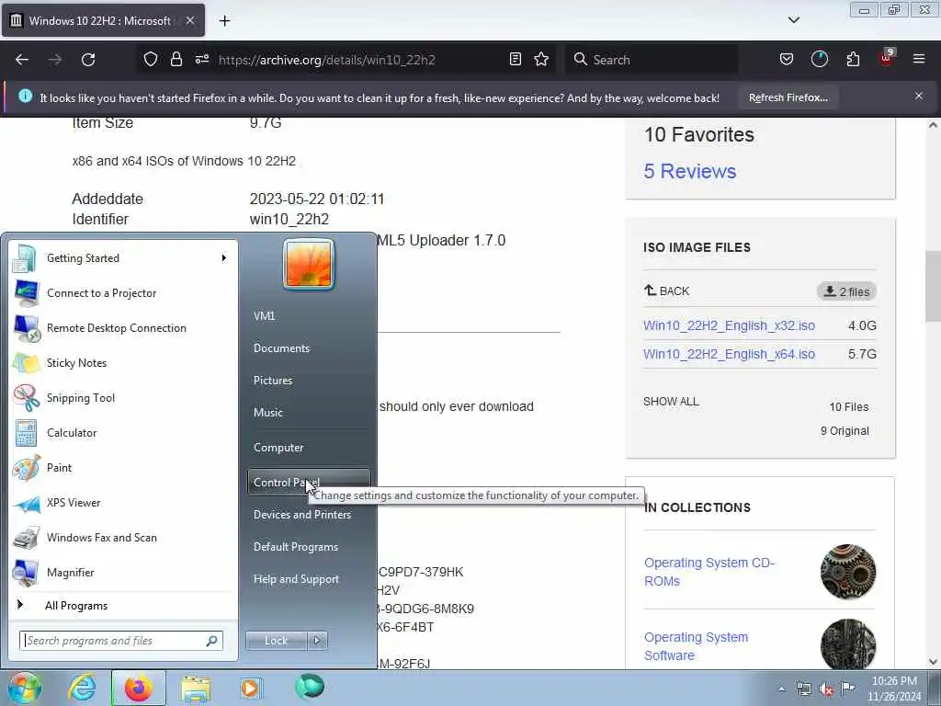The width and height of the screenshot is (941, 706).
Task: Open Operating System CD-ROMs collection link
Action: [x=709, y=572]
